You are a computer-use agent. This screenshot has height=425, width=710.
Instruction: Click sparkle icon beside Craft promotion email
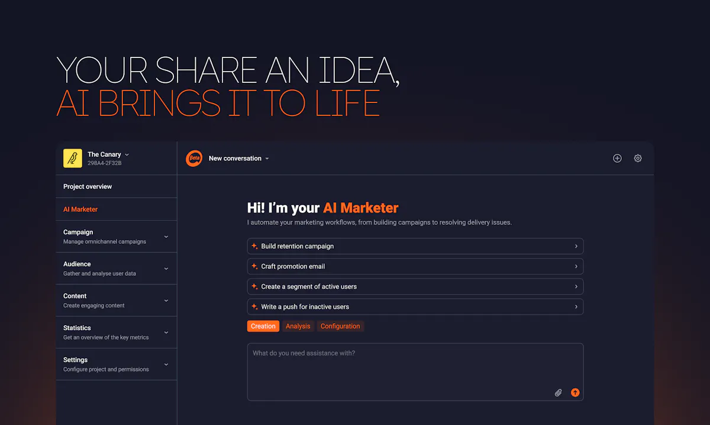(254, 266)
